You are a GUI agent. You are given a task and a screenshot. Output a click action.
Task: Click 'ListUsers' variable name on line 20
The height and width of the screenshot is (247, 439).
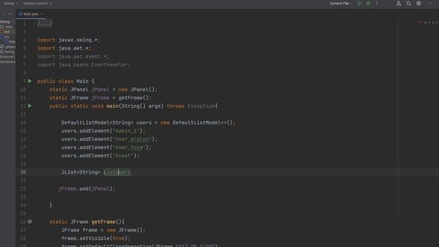point(117,172)
